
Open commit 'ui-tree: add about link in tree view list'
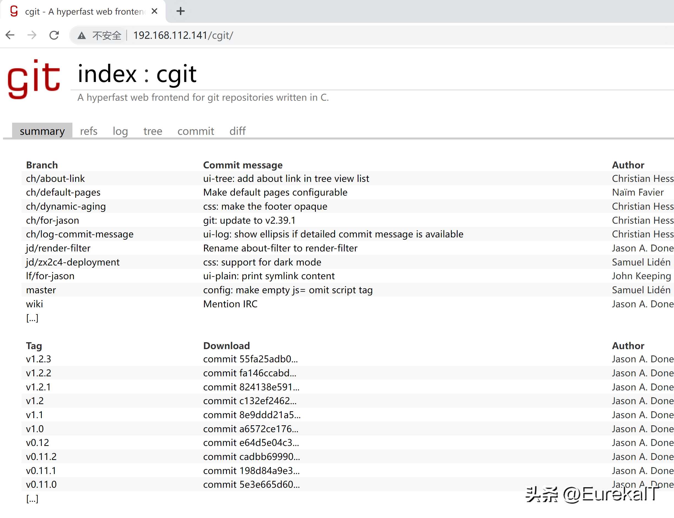pyautogui.click(x=286, y=179)
